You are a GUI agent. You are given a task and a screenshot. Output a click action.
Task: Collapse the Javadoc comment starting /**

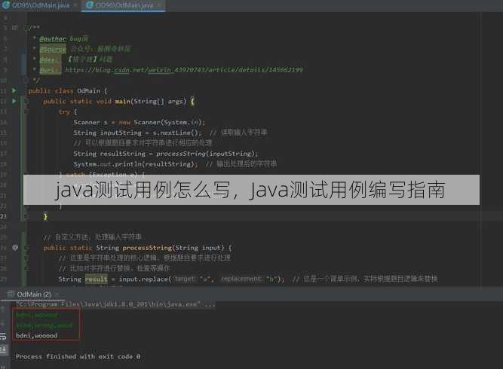pos(26,28)
